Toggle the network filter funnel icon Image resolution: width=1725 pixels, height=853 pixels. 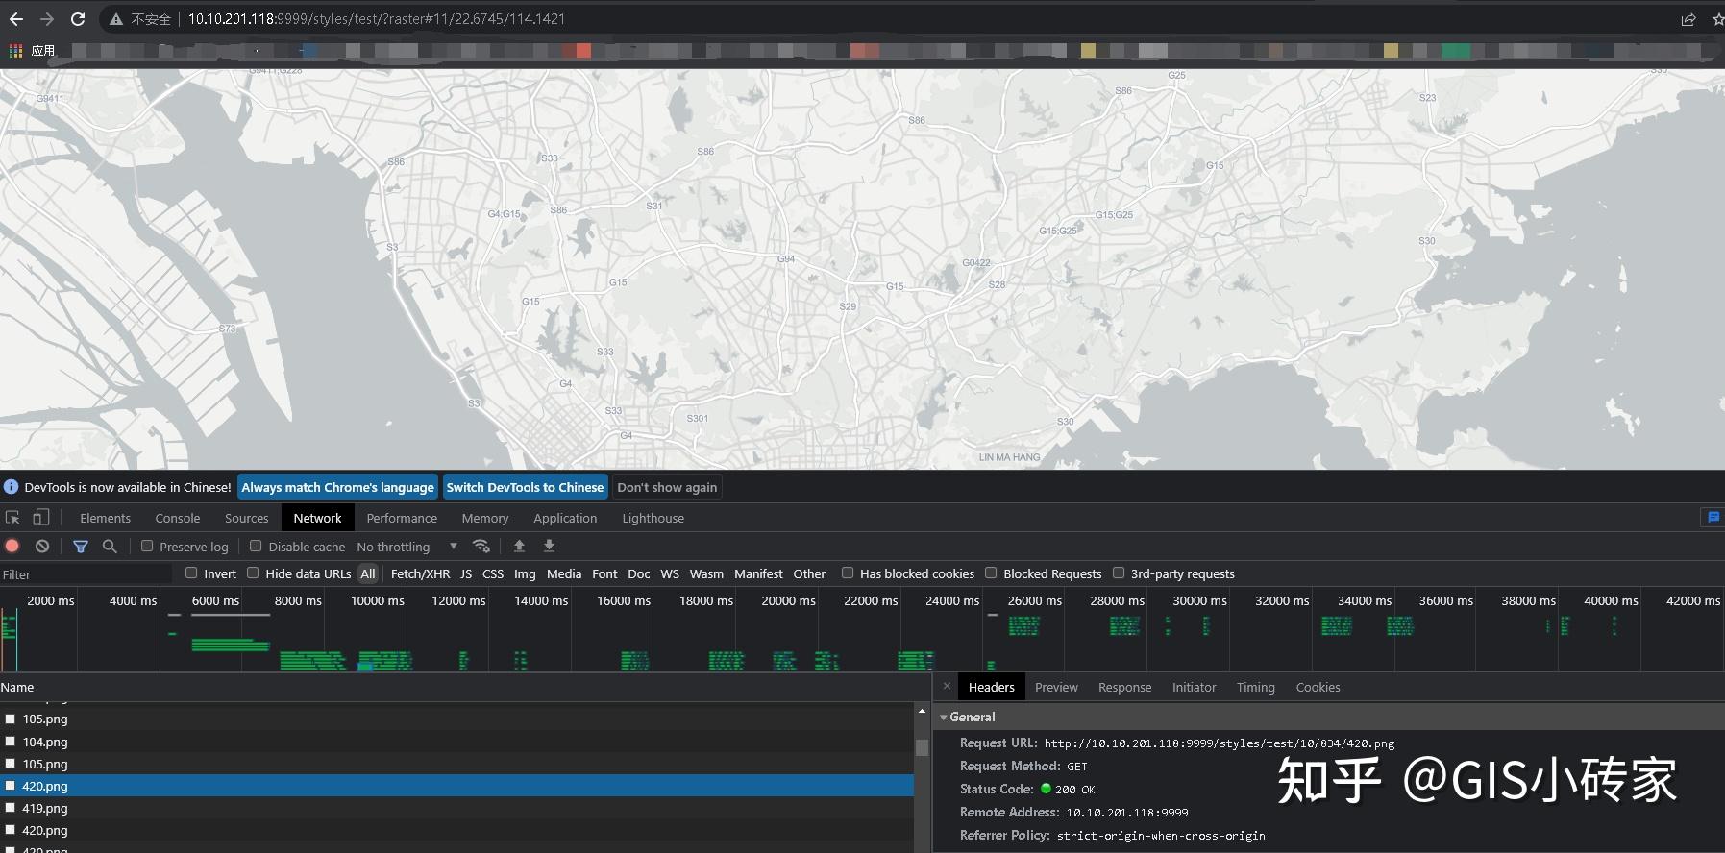[81, 547]
